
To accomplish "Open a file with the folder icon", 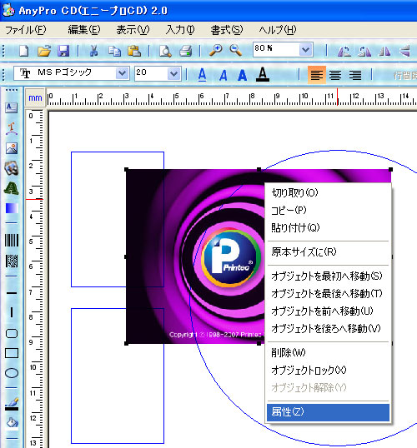I will [44, 51].
